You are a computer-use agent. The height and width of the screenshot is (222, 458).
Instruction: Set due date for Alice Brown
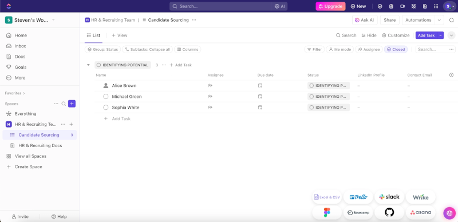point(260,86)
